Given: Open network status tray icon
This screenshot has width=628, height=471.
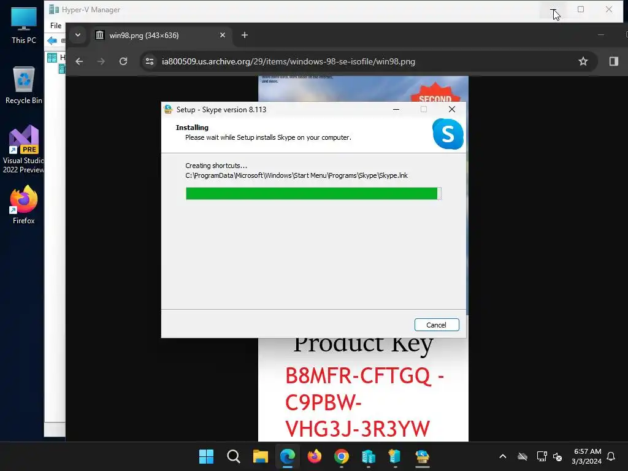Looking at the screenshot, I should [542, 456].
